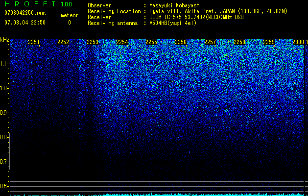The image size is (308, 196).
Task: Click the meteor count value 0
Action: click(70, 23)
